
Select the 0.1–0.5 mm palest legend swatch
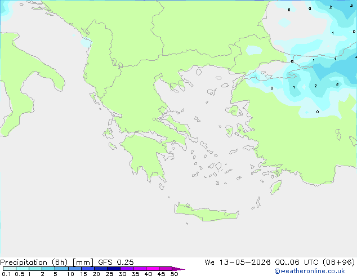click(x=10, y=269)
